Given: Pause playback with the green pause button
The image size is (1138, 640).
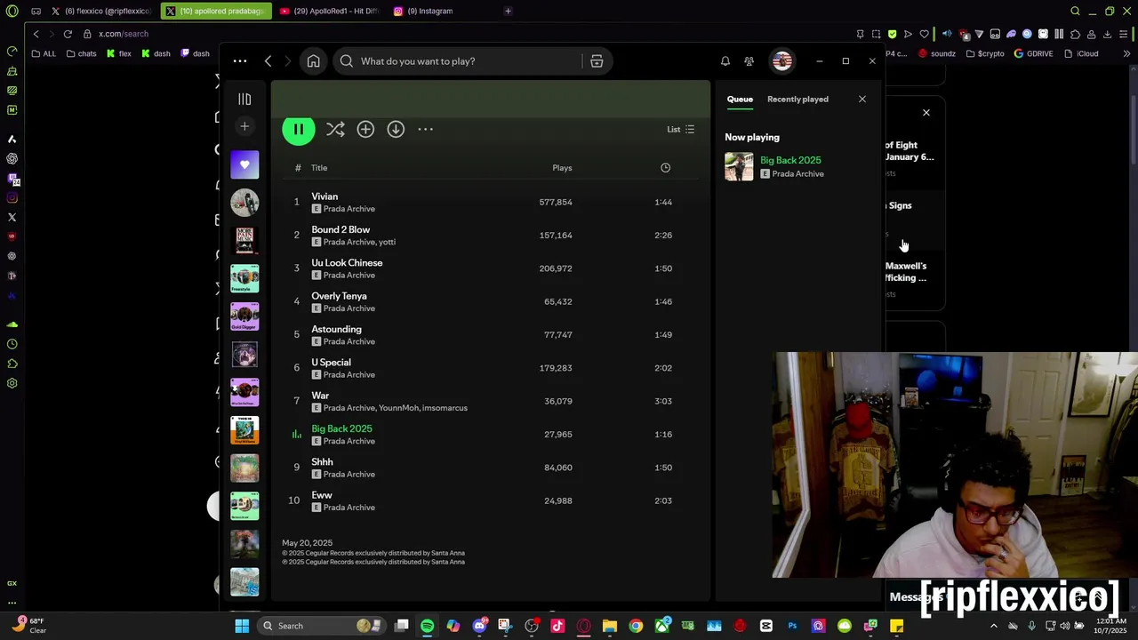Looking at the screenshot, I should (x=299, y=130).
